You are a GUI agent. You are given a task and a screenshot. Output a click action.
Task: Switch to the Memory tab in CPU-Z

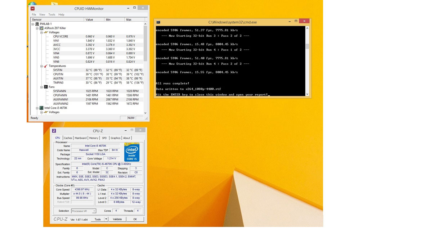click(x=94, y=138)
